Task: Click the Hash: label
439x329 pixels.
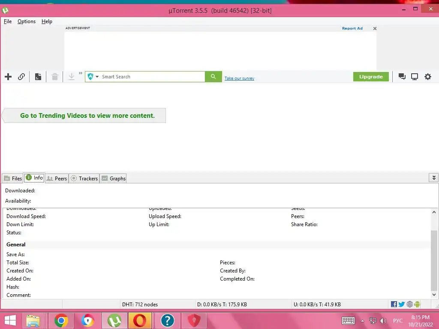Action: [13, 287]
